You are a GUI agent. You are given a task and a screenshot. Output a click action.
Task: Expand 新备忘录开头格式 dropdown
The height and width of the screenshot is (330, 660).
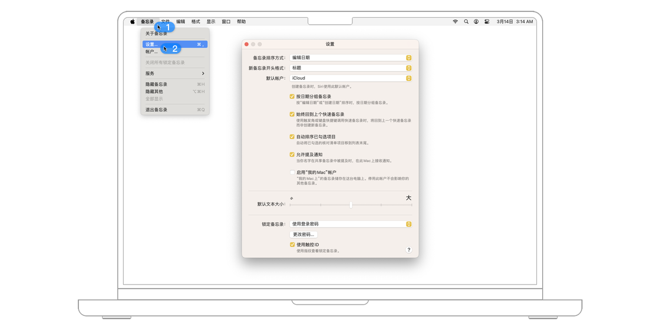click(350, 68)
